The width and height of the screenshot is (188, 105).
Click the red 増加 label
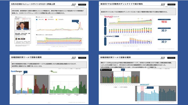[164, 22]
